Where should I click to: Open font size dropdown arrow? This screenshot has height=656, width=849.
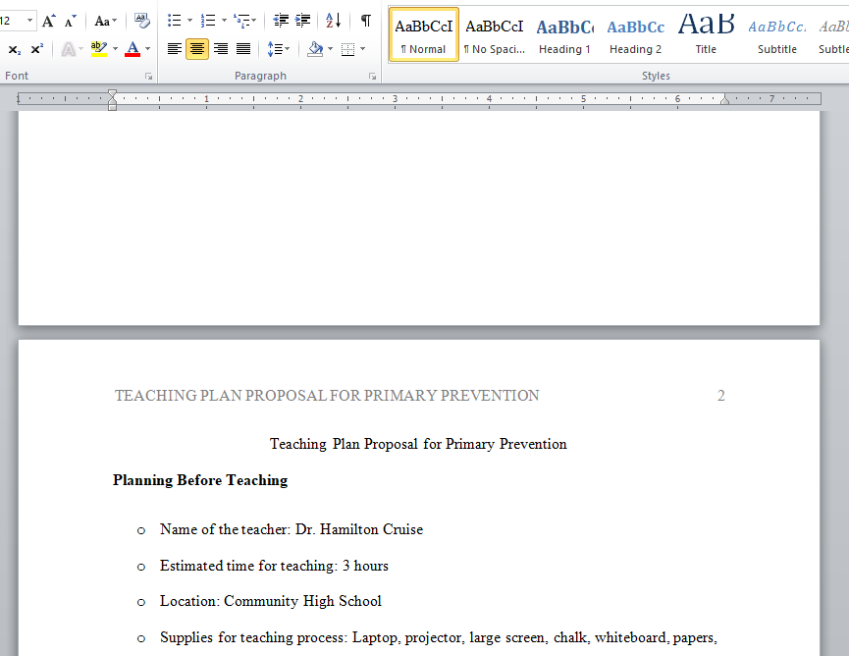click(x=29, y=22)
